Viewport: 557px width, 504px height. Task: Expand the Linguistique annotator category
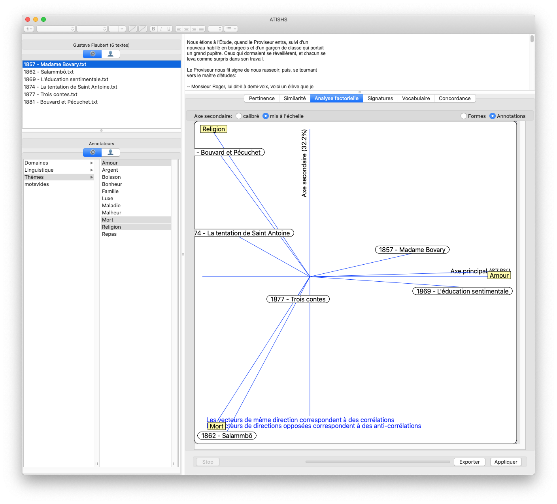[x=92, y=170]
